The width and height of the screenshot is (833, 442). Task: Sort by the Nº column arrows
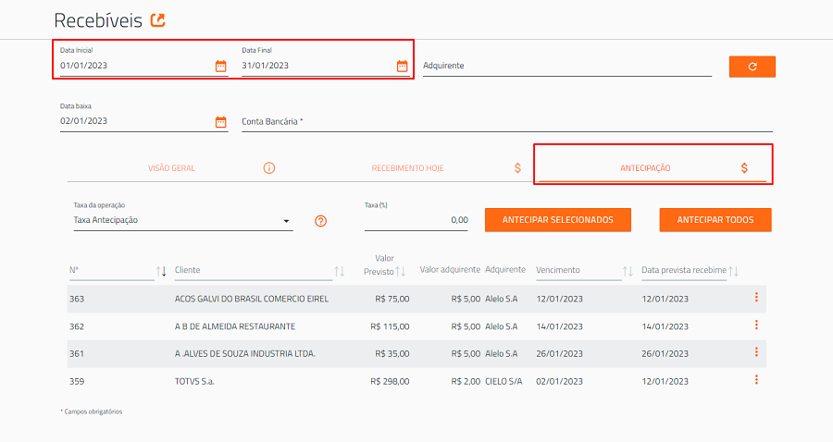pyautogui.click(x=161, y=272)
